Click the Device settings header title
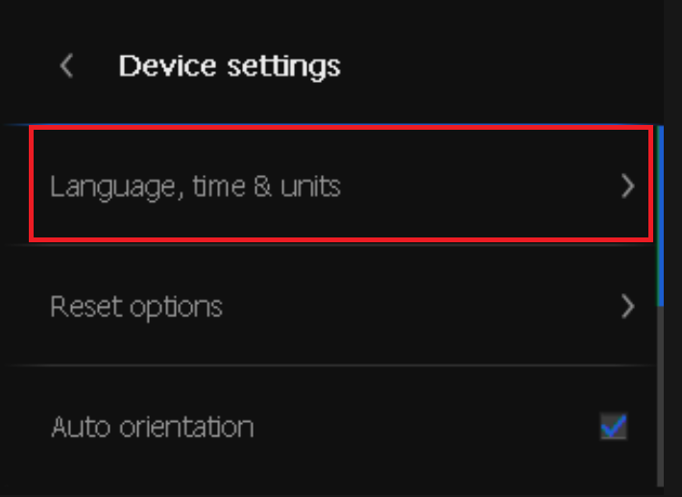Screen dimensions: 682x497 [x=229, y=66]
